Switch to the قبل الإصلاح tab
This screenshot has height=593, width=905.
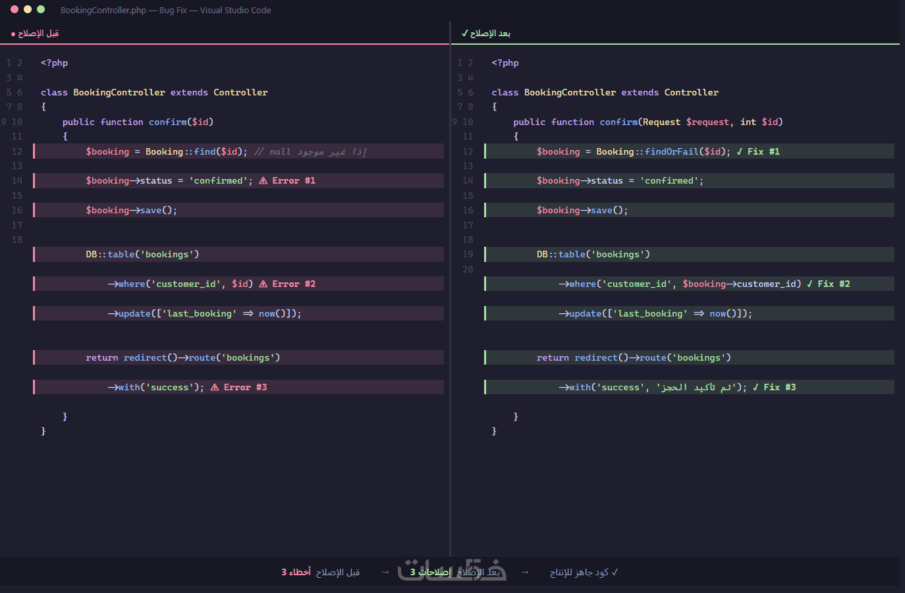pos(35,34)
